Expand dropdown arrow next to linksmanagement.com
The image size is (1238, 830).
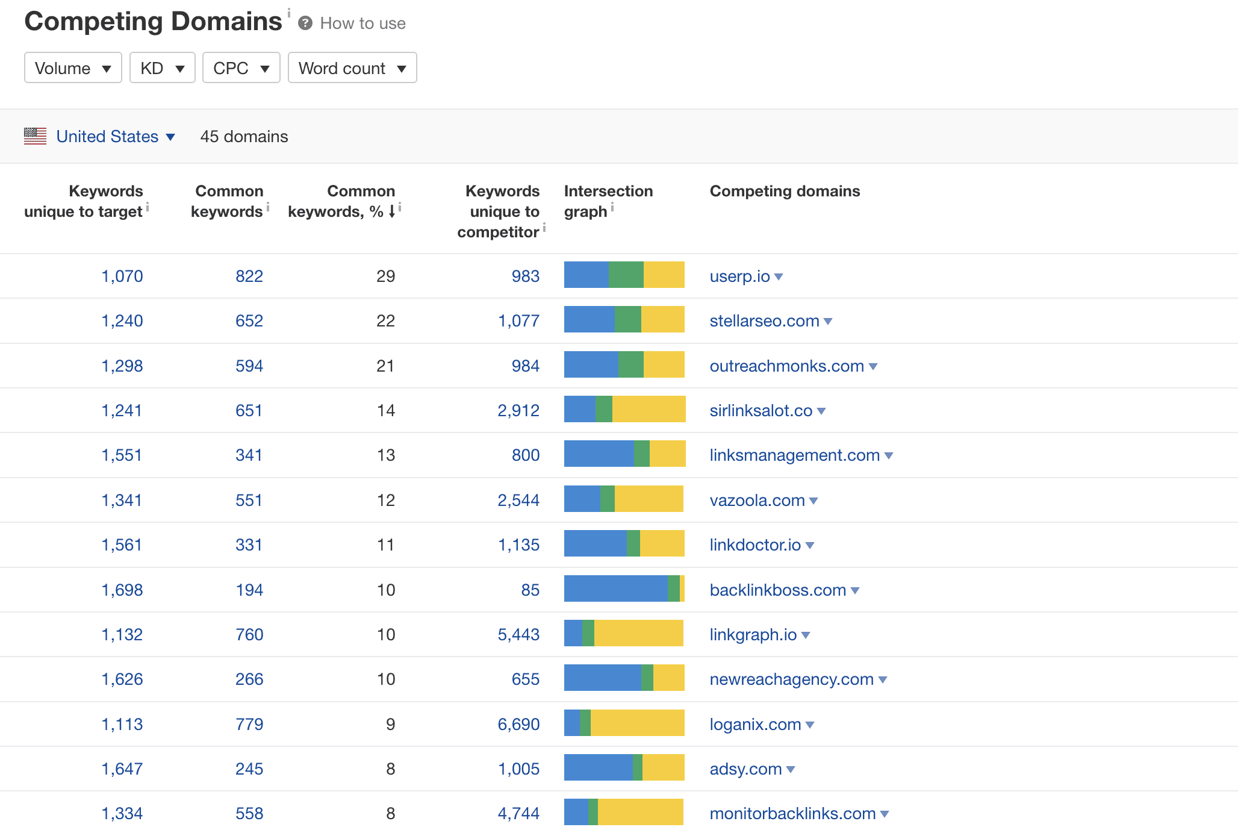click(x=889, y=456)
